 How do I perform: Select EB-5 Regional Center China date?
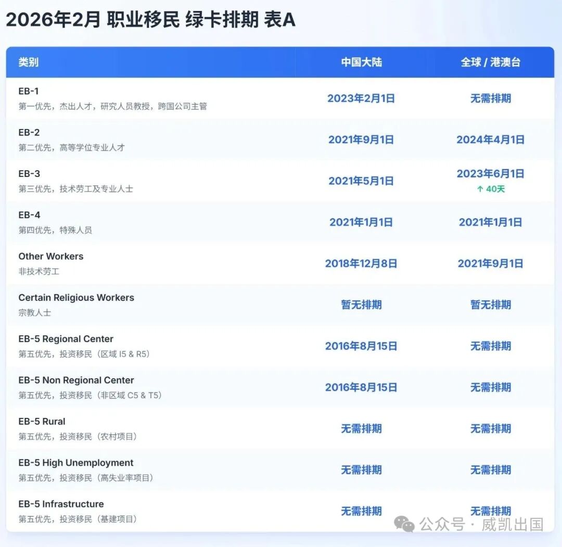pos(361,346)
